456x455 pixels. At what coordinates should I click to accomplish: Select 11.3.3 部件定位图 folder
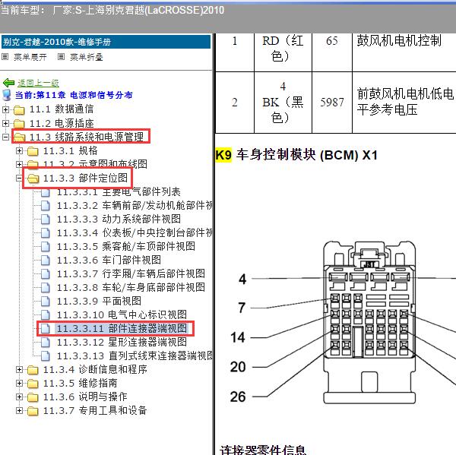(85, 178)
